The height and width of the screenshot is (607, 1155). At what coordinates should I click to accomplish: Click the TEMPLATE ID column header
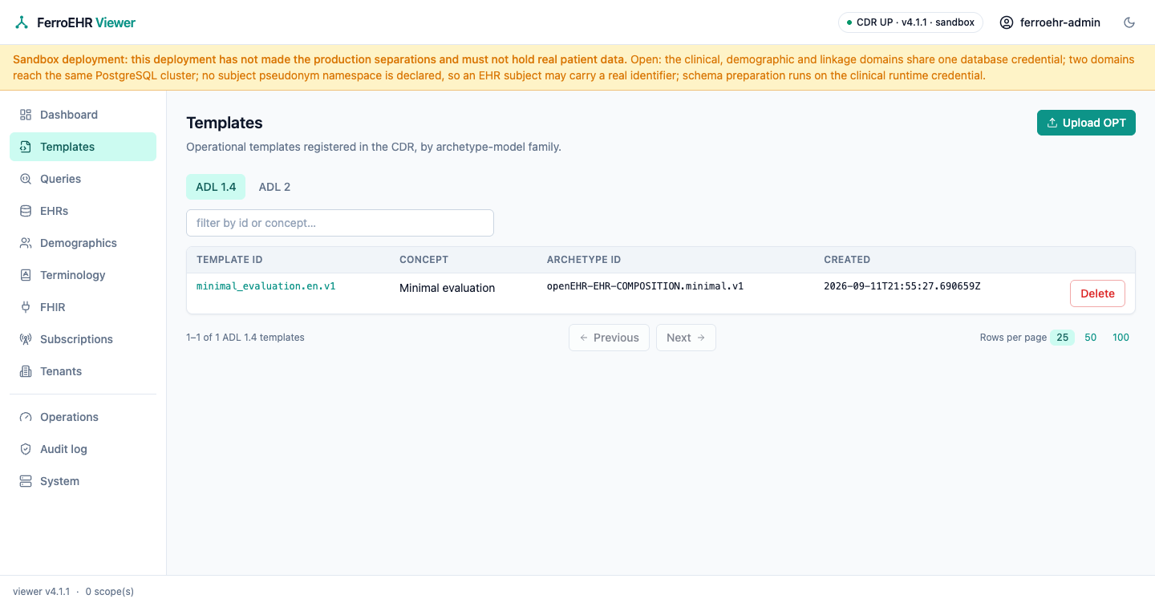pyautogui.click(x=229, y=260)
